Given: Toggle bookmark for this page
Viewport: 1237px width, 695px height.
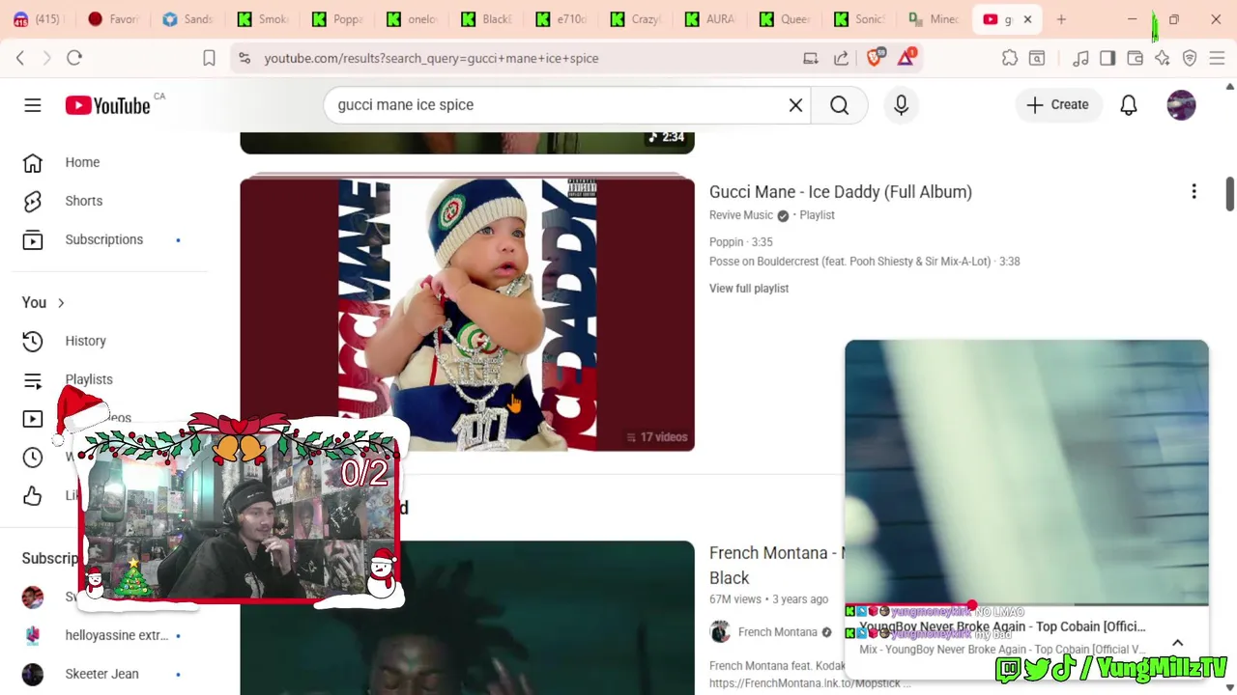Looking at the screenshot, I should coord(209,58).
